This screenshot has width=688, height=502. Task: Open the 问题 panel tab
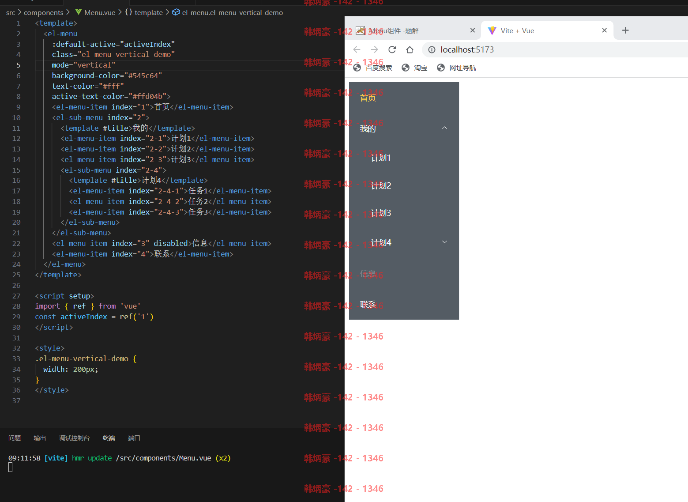click(15, 438)
